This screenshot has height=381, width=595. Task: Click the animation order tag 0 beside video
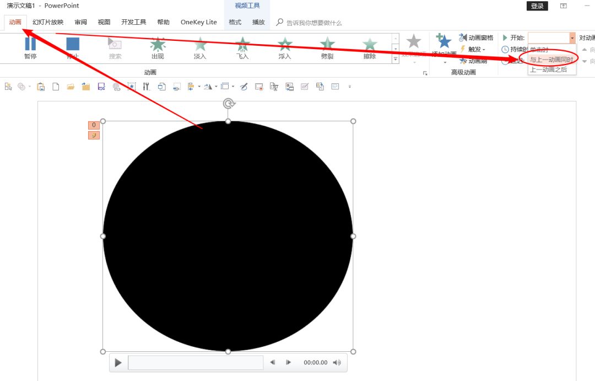click(x=94, y=125)
